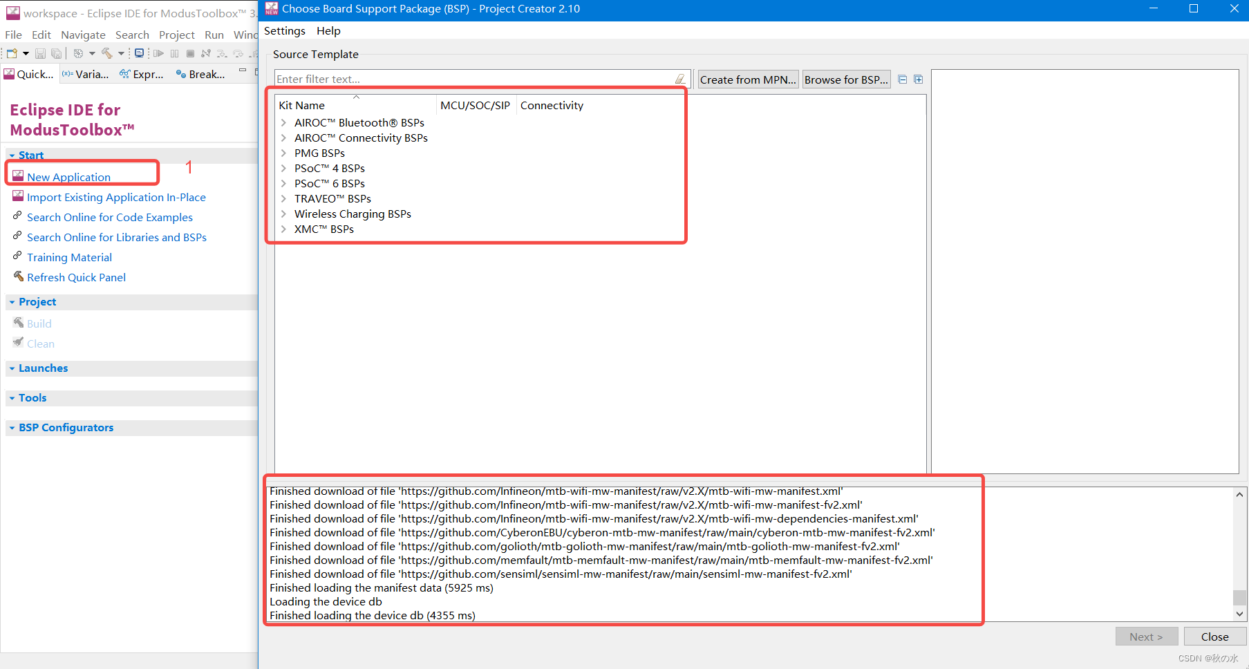
Task: Click the log scrollbar up arrow
Action: pos(1239,494)
